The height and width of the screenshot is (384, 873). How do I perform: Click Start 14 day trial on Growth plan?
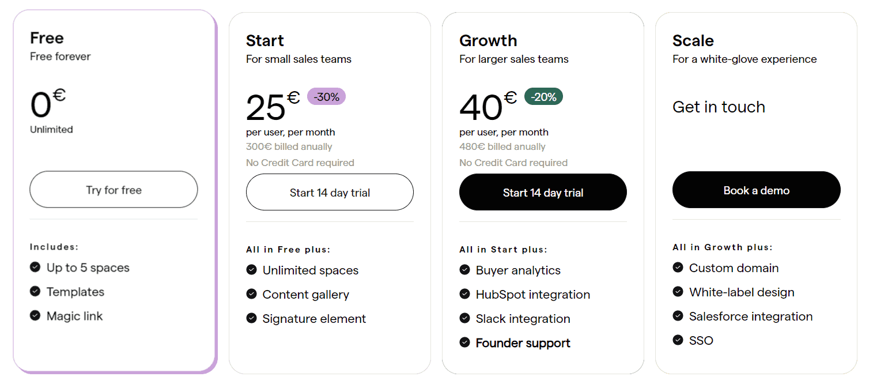click(542, 192)
